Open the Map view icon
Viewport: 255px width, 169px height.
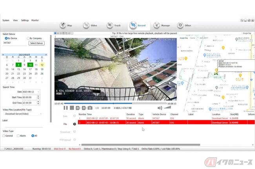click(63, 25)
